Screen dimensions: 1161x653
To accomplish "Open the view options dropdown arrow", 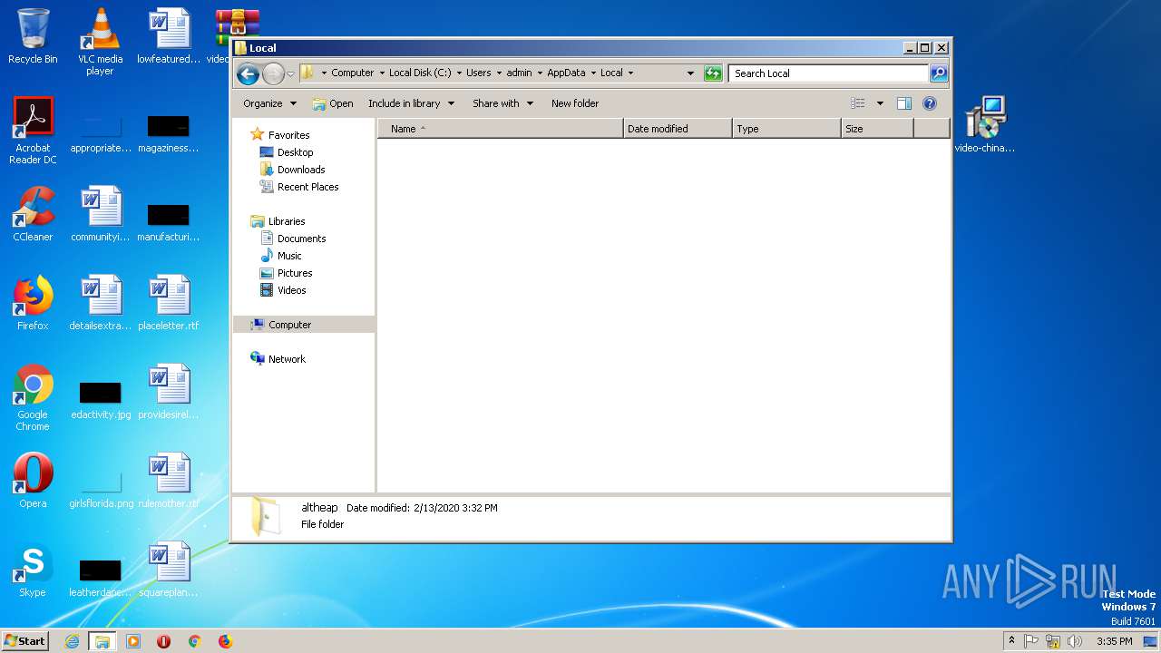I will (x=879, y=103).
